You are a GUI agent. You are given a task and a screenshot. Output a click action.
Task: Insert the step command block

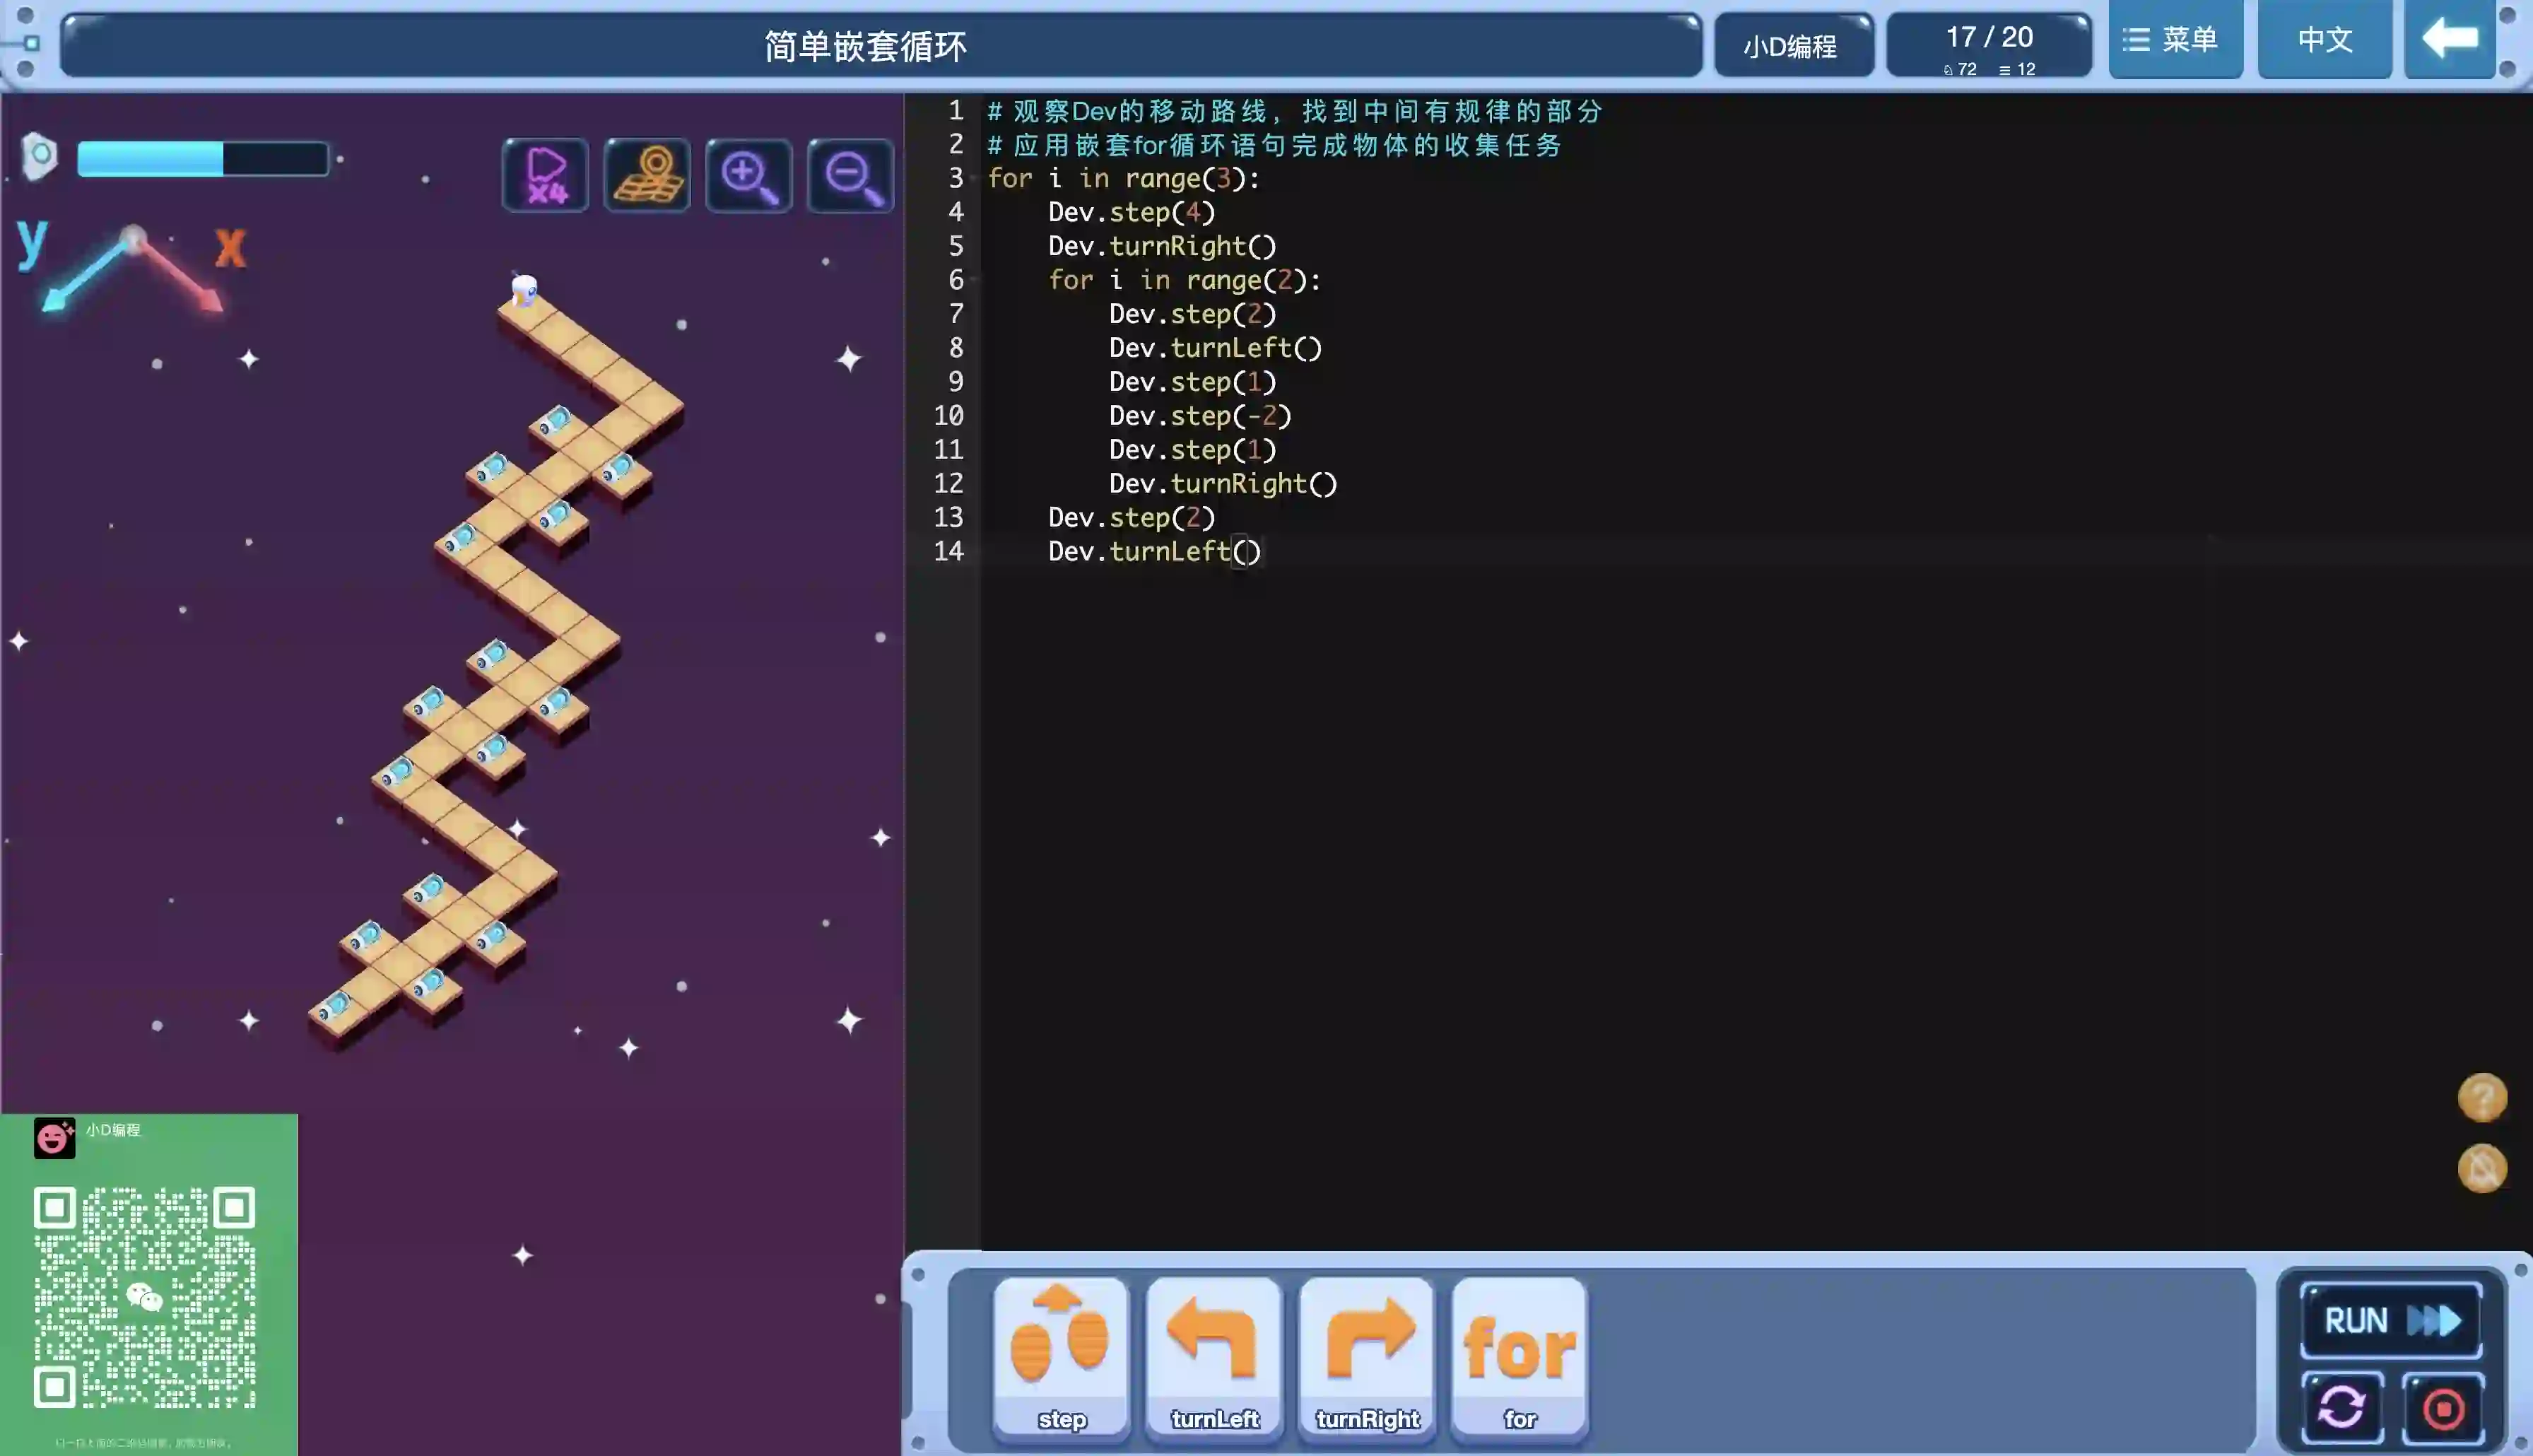click(1061, 1357)
